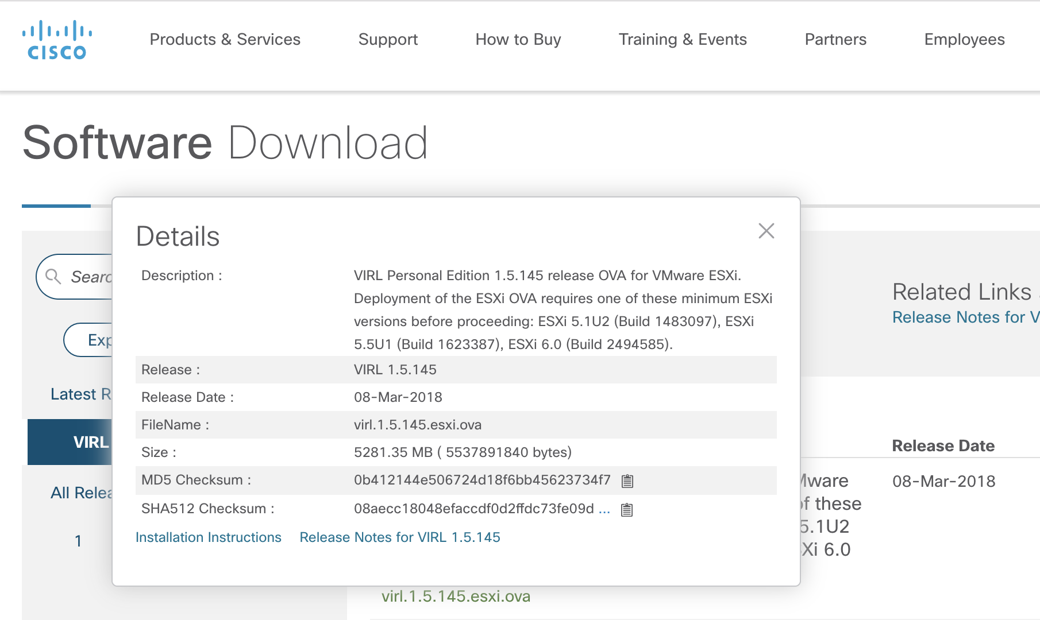Open the Training & Events menu

(x=683, y=40)
